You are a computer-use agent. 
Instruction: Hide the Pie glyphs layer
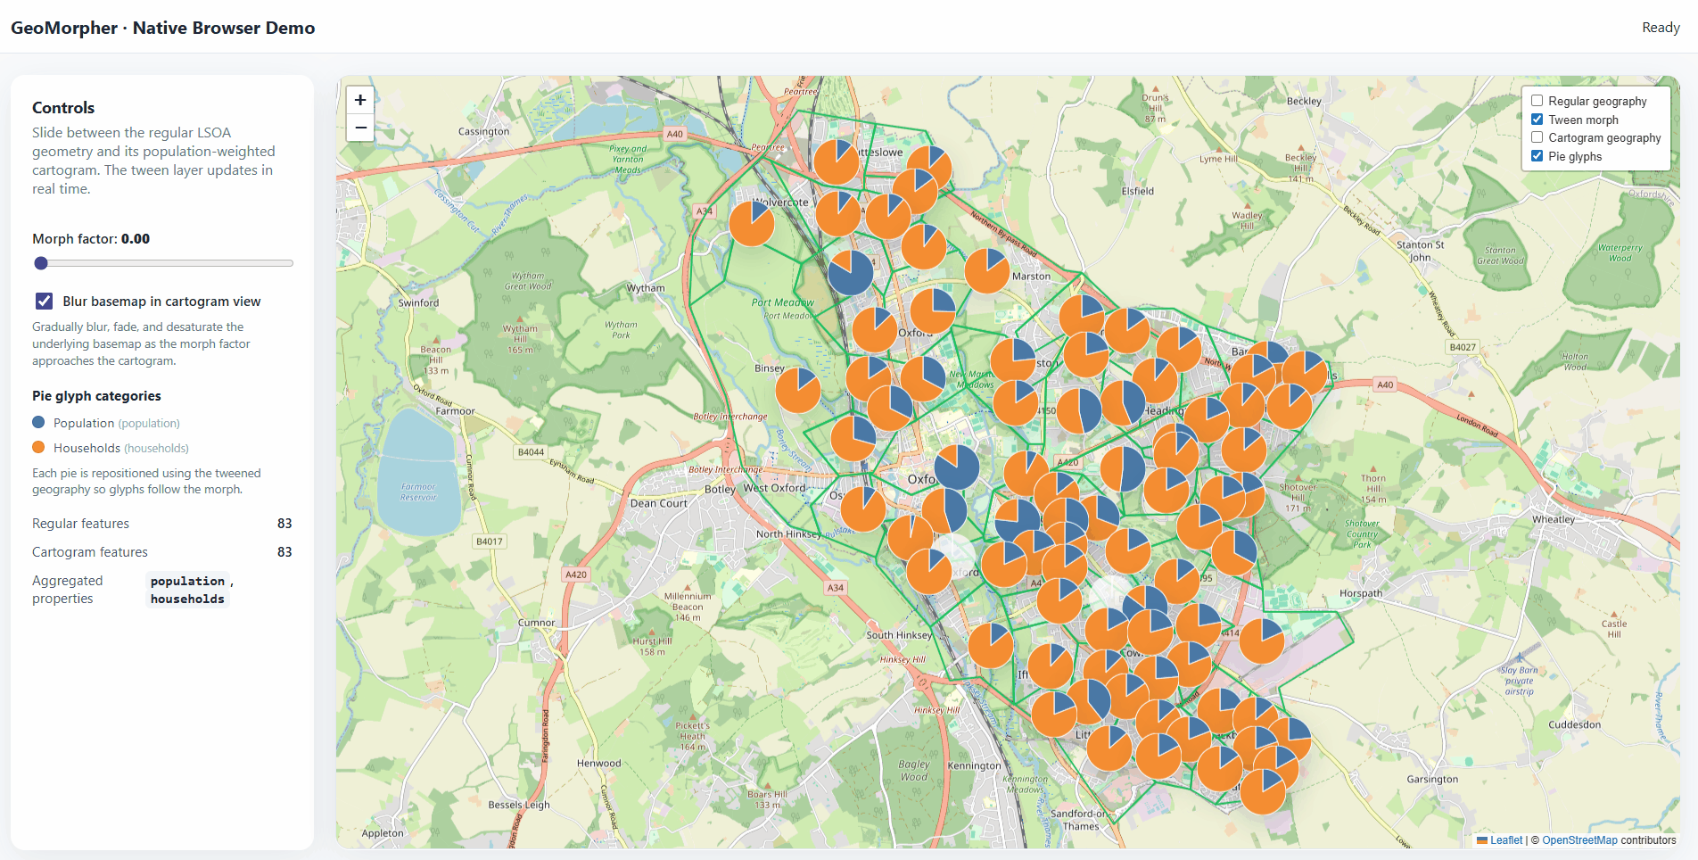click(1537, 156)
